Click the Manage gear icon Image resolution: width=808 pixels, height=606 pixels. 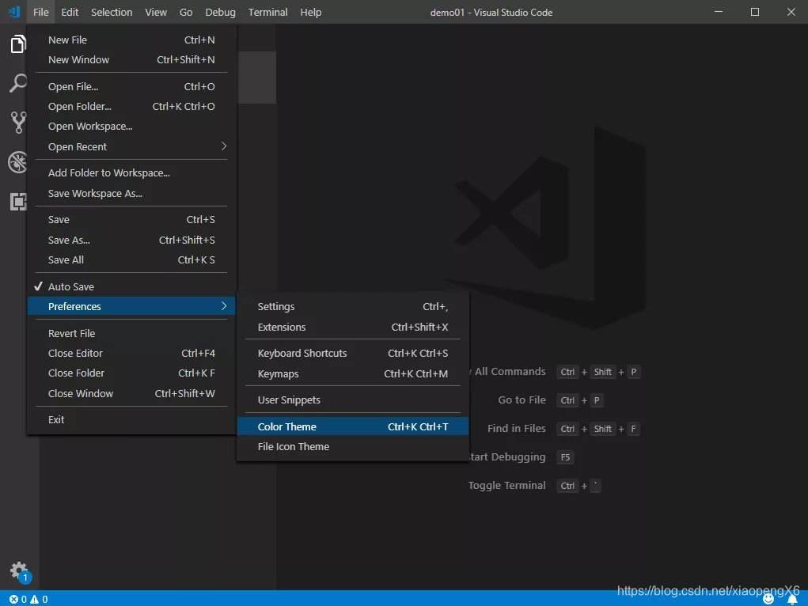click(x=20, y=571)
